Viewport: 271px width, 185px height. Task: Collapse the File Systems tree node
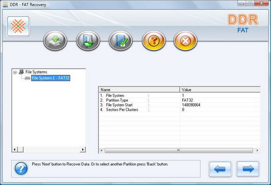click(15, 72)
